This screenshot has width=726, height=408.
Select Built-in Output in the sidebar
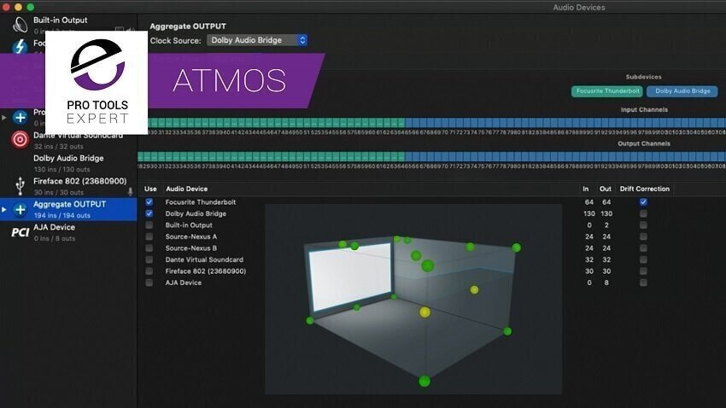[x=68, y=25]
